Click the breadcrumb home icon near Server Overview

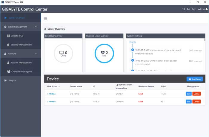45,29
